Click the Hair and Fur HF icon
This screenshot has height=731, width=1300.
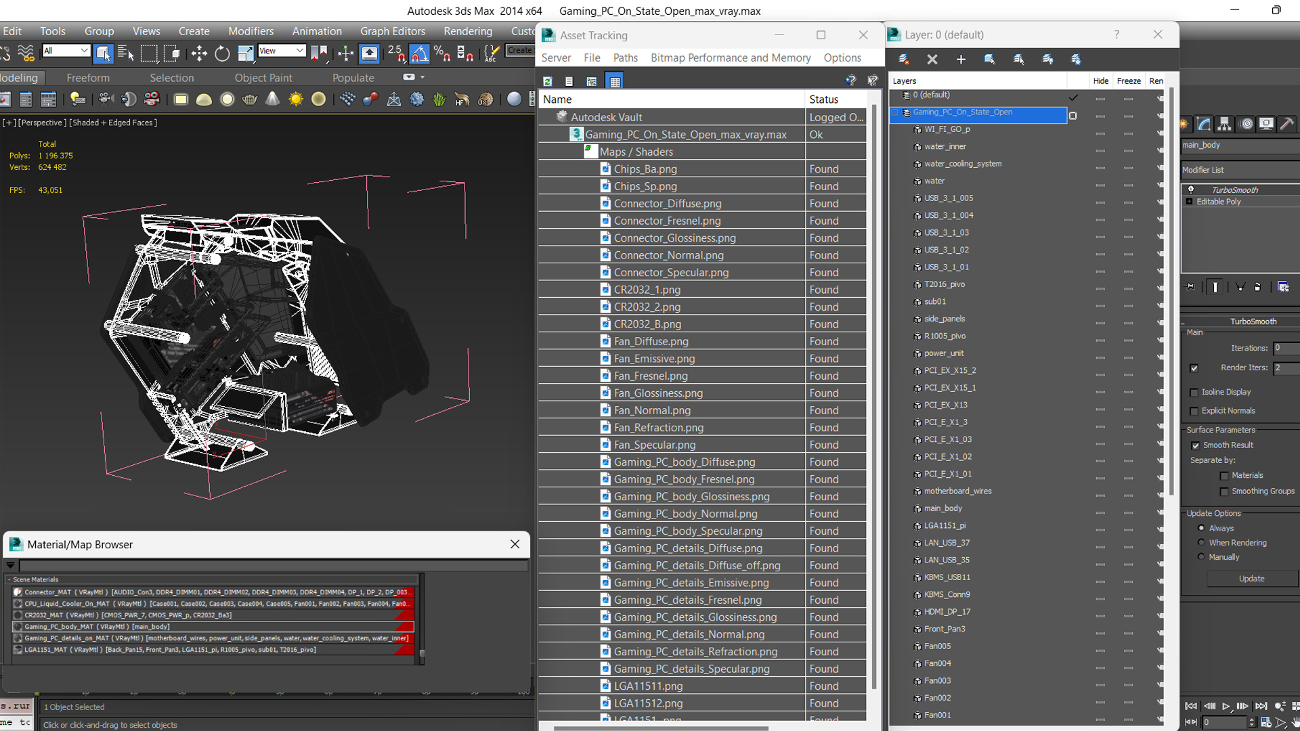[x=462, y=99]
